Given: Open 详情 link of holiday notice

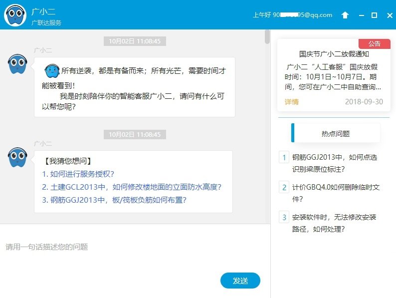Looking at the screenshot, I should pyautogui.click(x=292, y=102).
